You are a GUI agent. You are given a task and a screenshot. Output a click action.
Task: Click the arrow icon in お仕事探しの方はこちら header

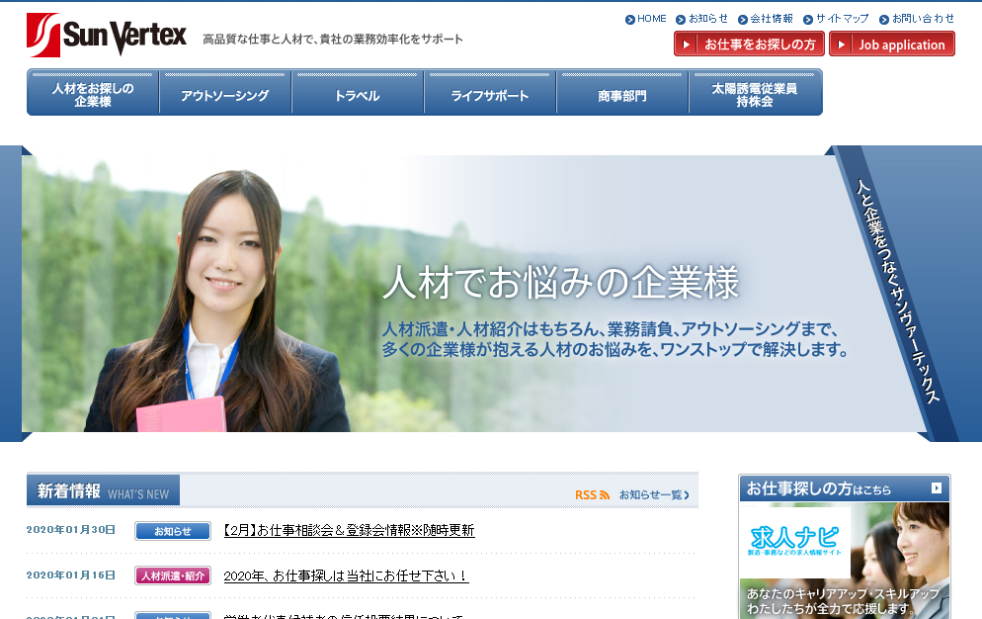937,487
